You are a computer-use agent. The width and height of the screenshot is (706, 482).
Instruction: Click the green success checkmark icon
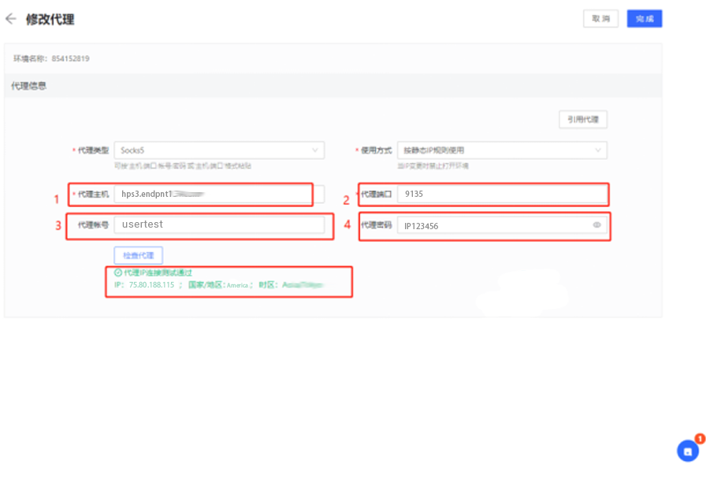tap(118, 273)
